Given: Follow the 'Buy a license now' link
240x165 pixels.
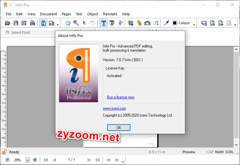Looking at the screenshot, I should (x=121, y=97).
